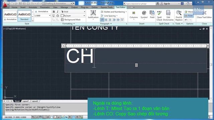Switch to the Parametric ribbon tab

[x=45, y=7]
